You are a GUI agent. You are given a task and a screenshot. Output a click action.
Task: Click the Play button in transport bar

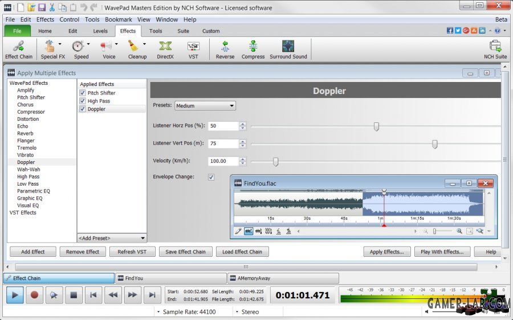pos(15,295)
